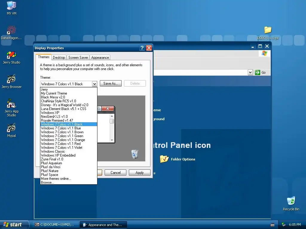
Task: Select NeoGeniX LS v1.0 theme
Action: tap(69, 117)
